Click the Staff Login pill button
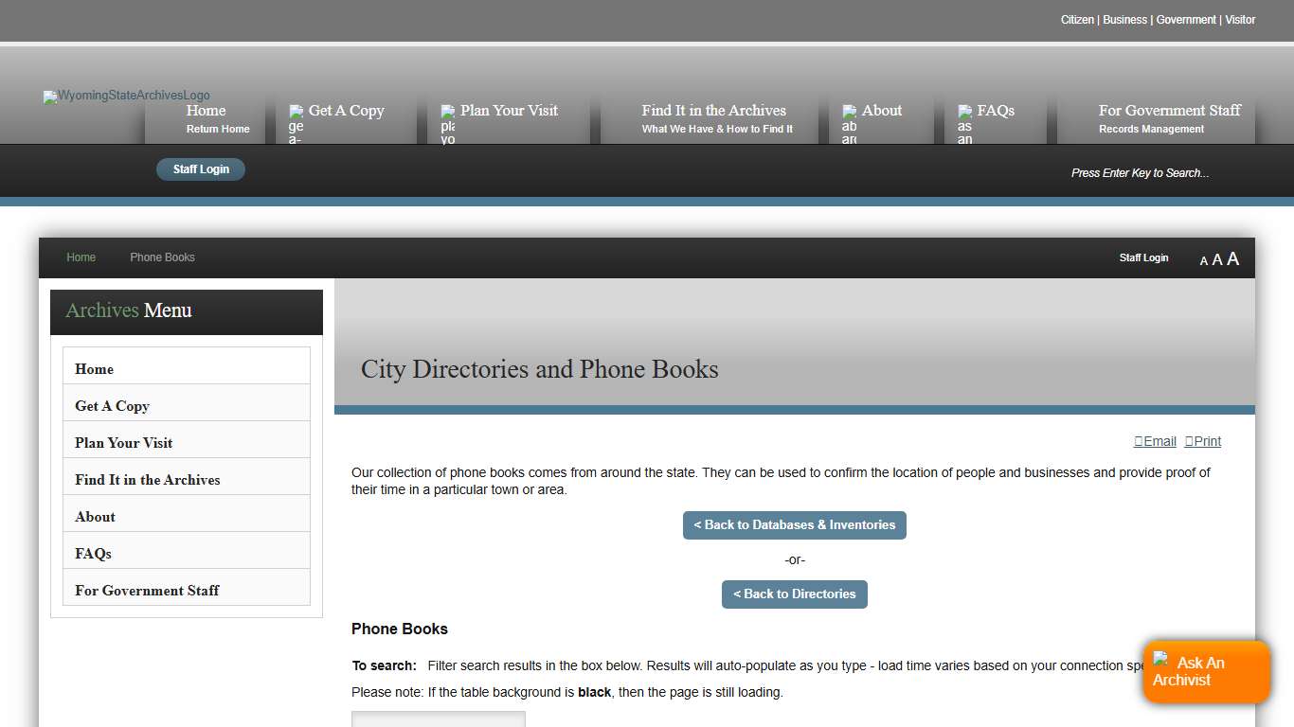Image resolution: width=1294 pixels, height=727 pixels. tap(201, 169)
